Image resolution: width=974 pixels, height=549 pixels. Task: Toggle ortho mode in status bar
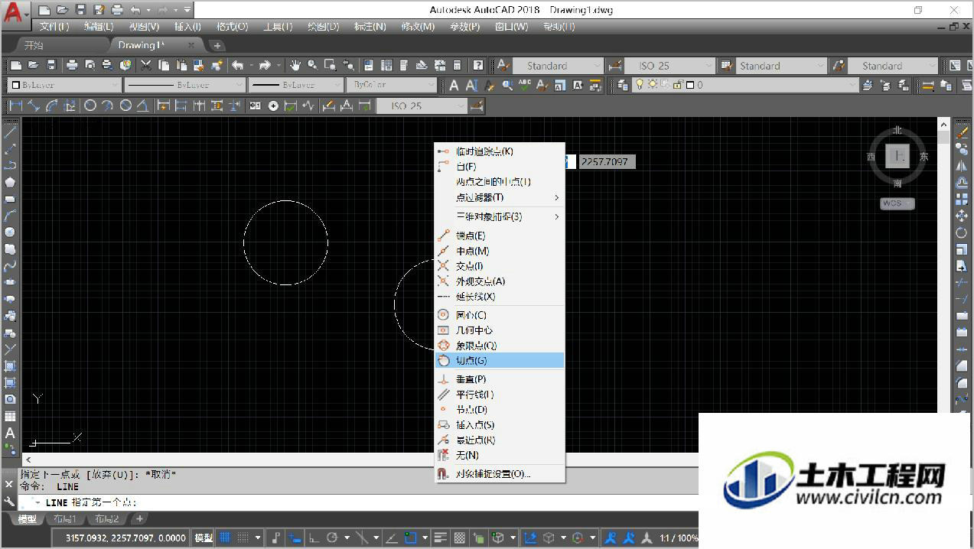coord(314,538)
